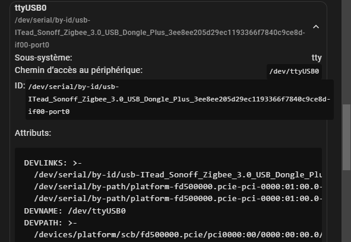Viewport: 351px width, 242px height.
Task: Click the scrollbar track above the thumb
Action: click(x=346, y=52)
